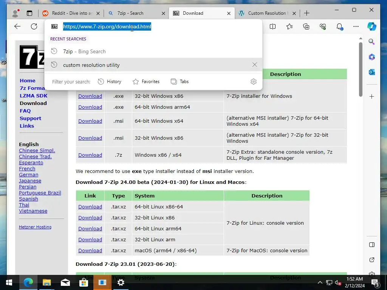Close the 7zip - Search tab
Viewport: 387px width, 290px height.
pos(163,13)
